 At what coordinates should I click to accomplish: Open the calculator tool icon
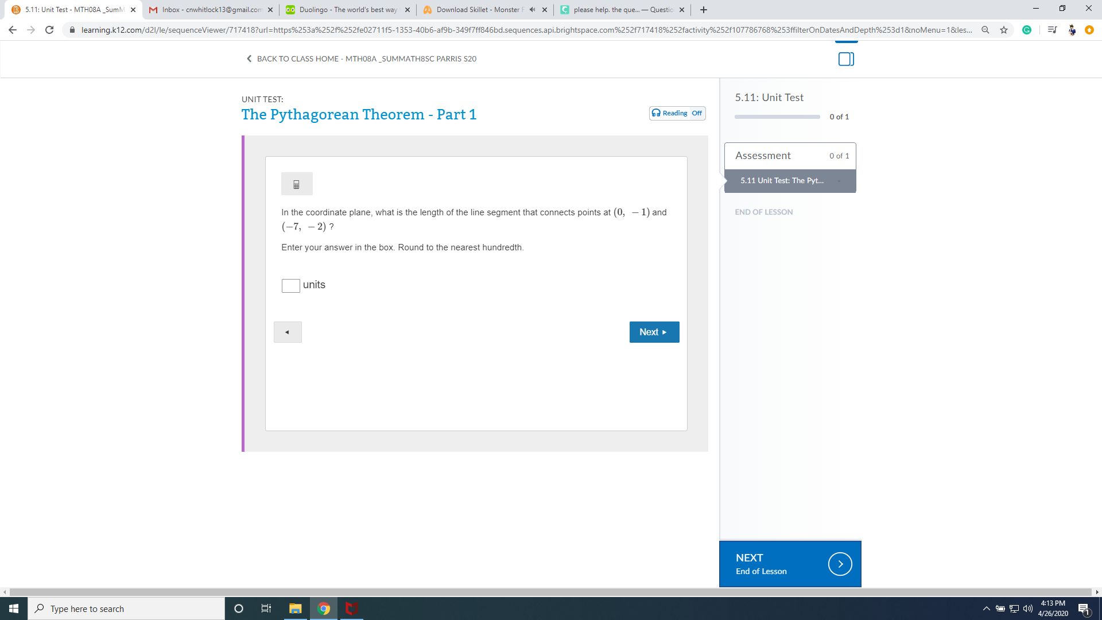(x=297, y=184)
